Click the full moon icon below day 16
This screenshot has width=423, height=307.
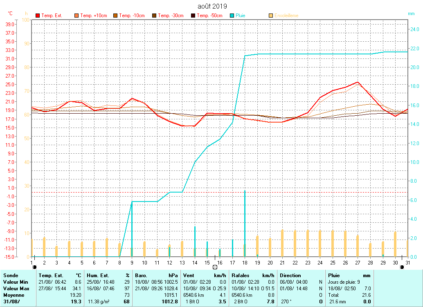(x=215, y=267)
